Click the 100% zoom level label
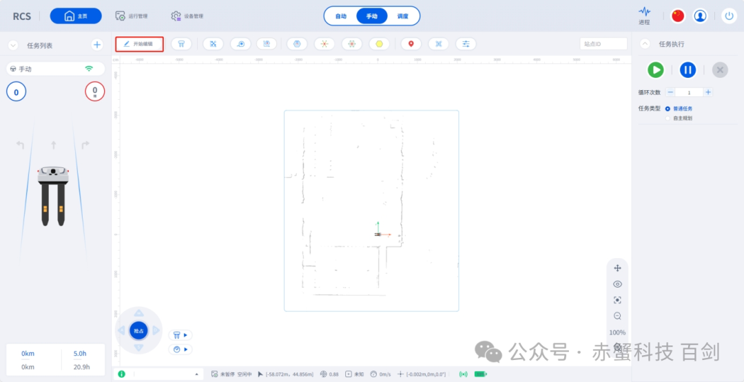744x382 pixels. coord(617,332)
